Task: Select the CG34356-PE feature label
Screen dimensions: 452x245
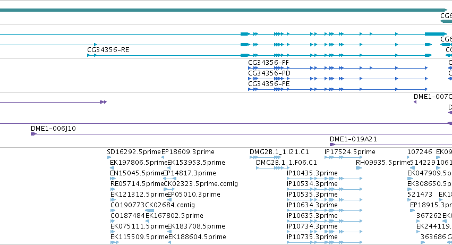Action: 269,84
